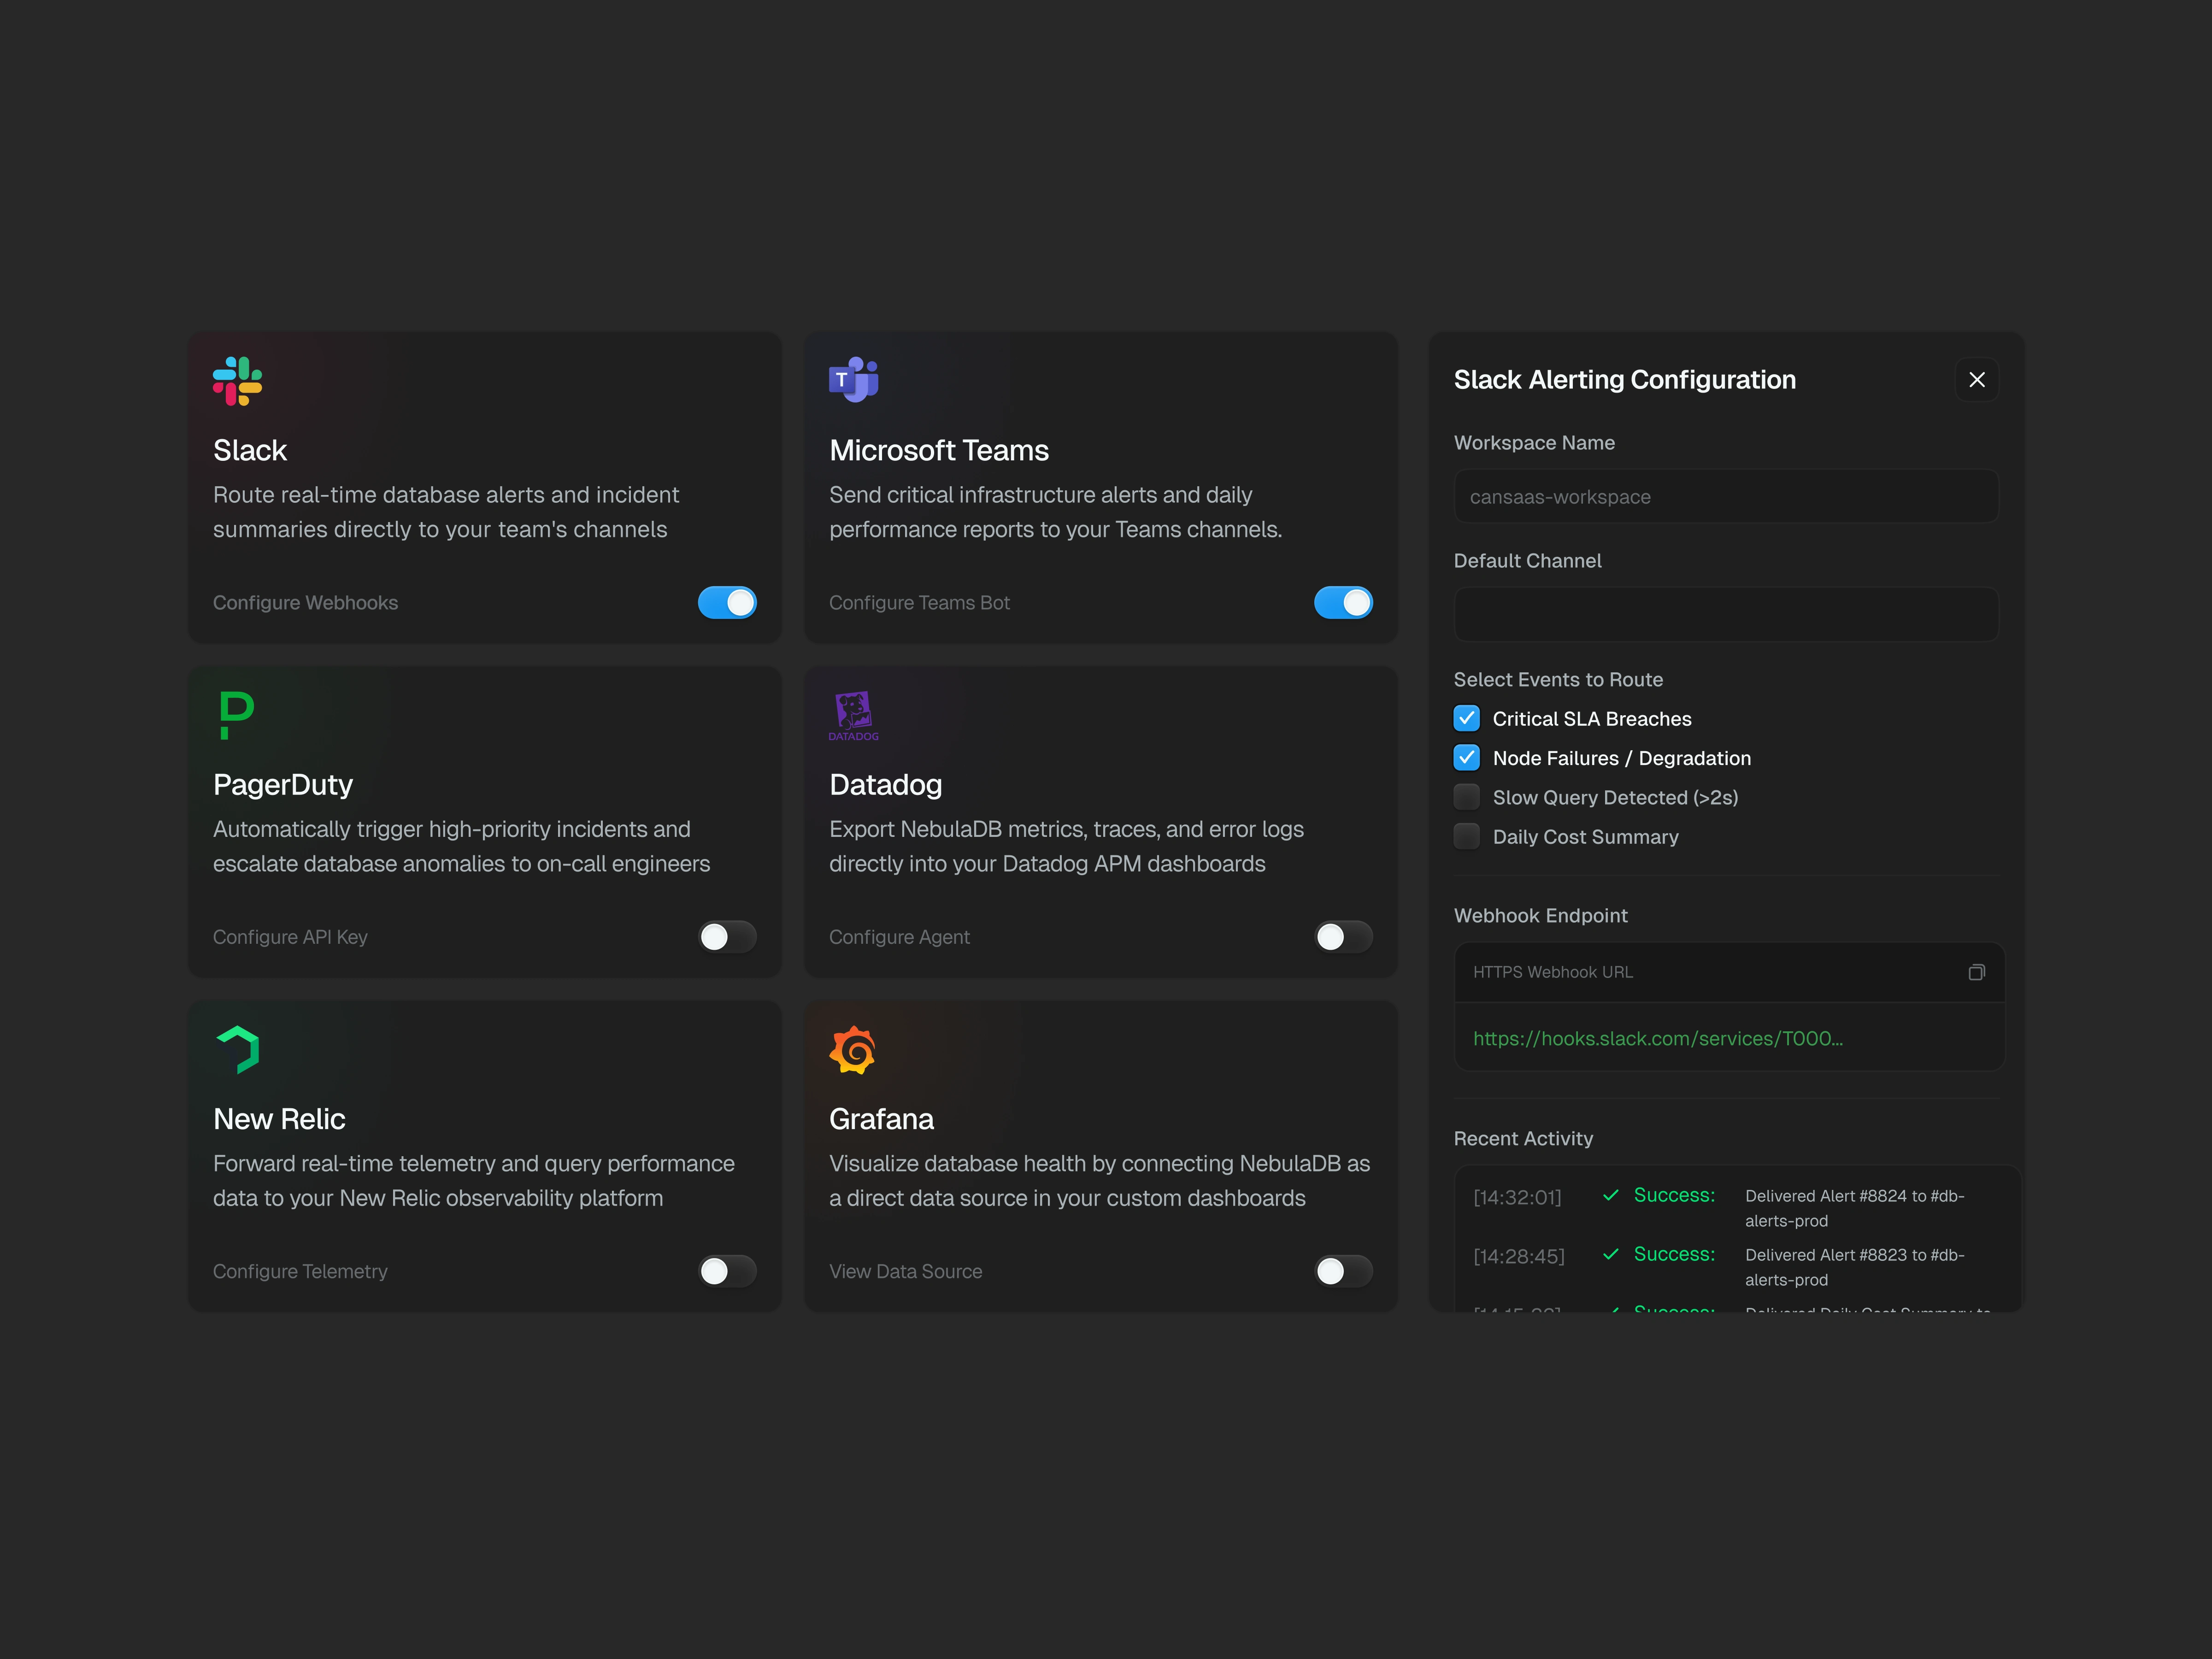
Task: Click the PagerDuty logo icon
Action: [x=237, y=715]
